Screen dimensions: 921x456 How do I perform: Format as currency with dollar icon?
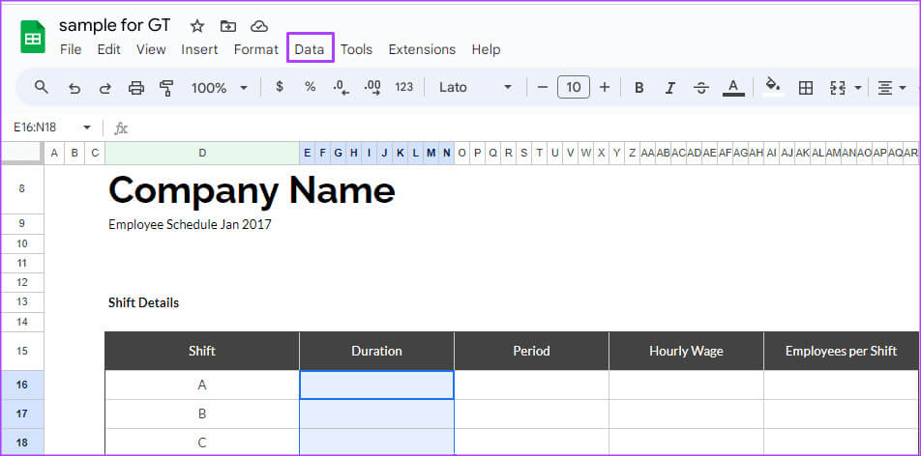pos(280,87)
